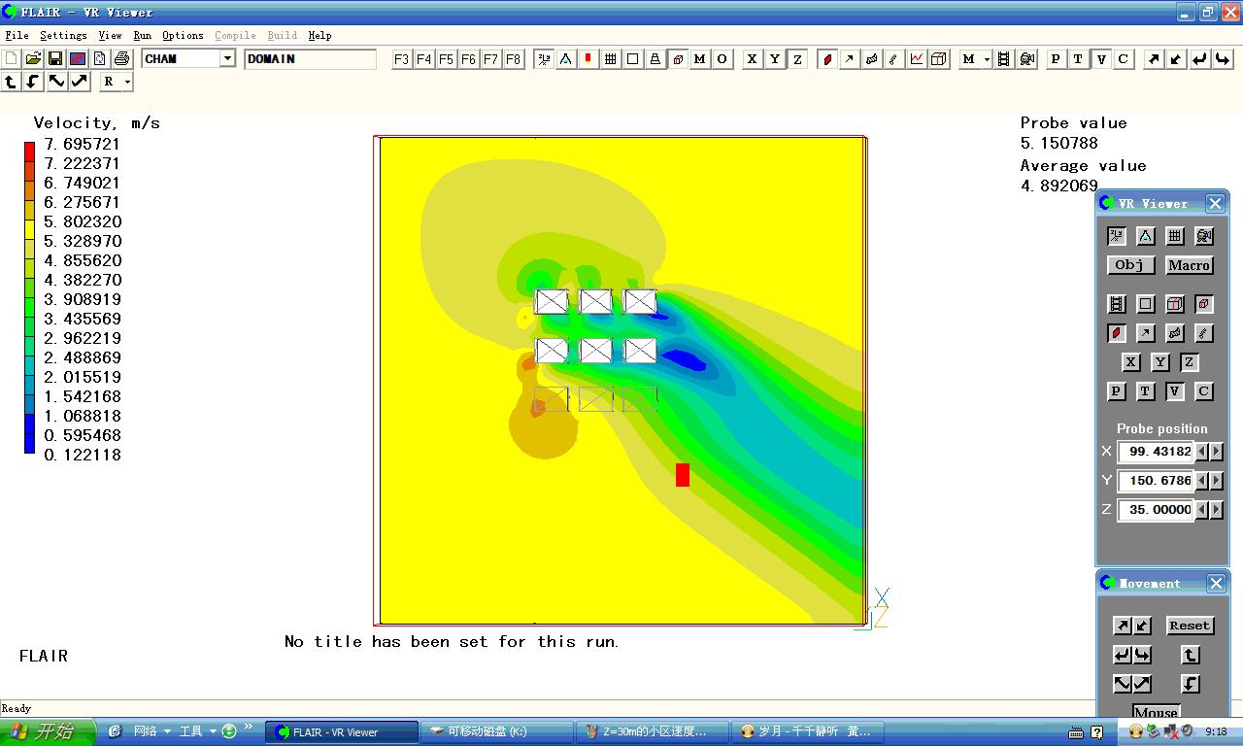The image size is (1243, 746).
Task: Toggle the contour display icon in toolbar
Action: point(827,59)
